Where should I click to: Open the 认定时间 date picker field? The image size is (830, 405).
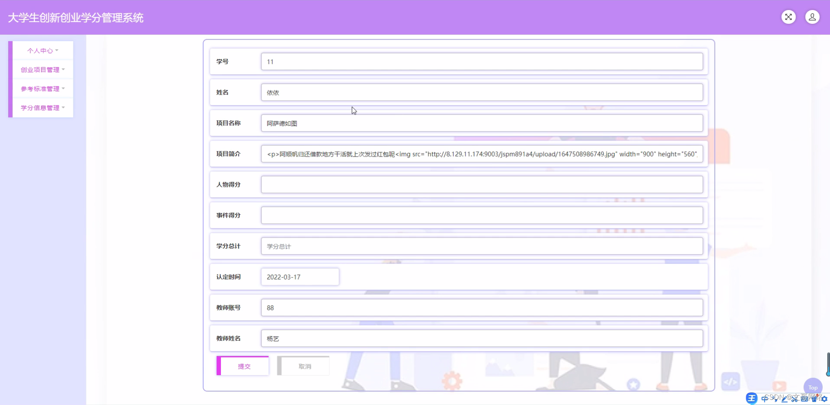click(300, 276)
